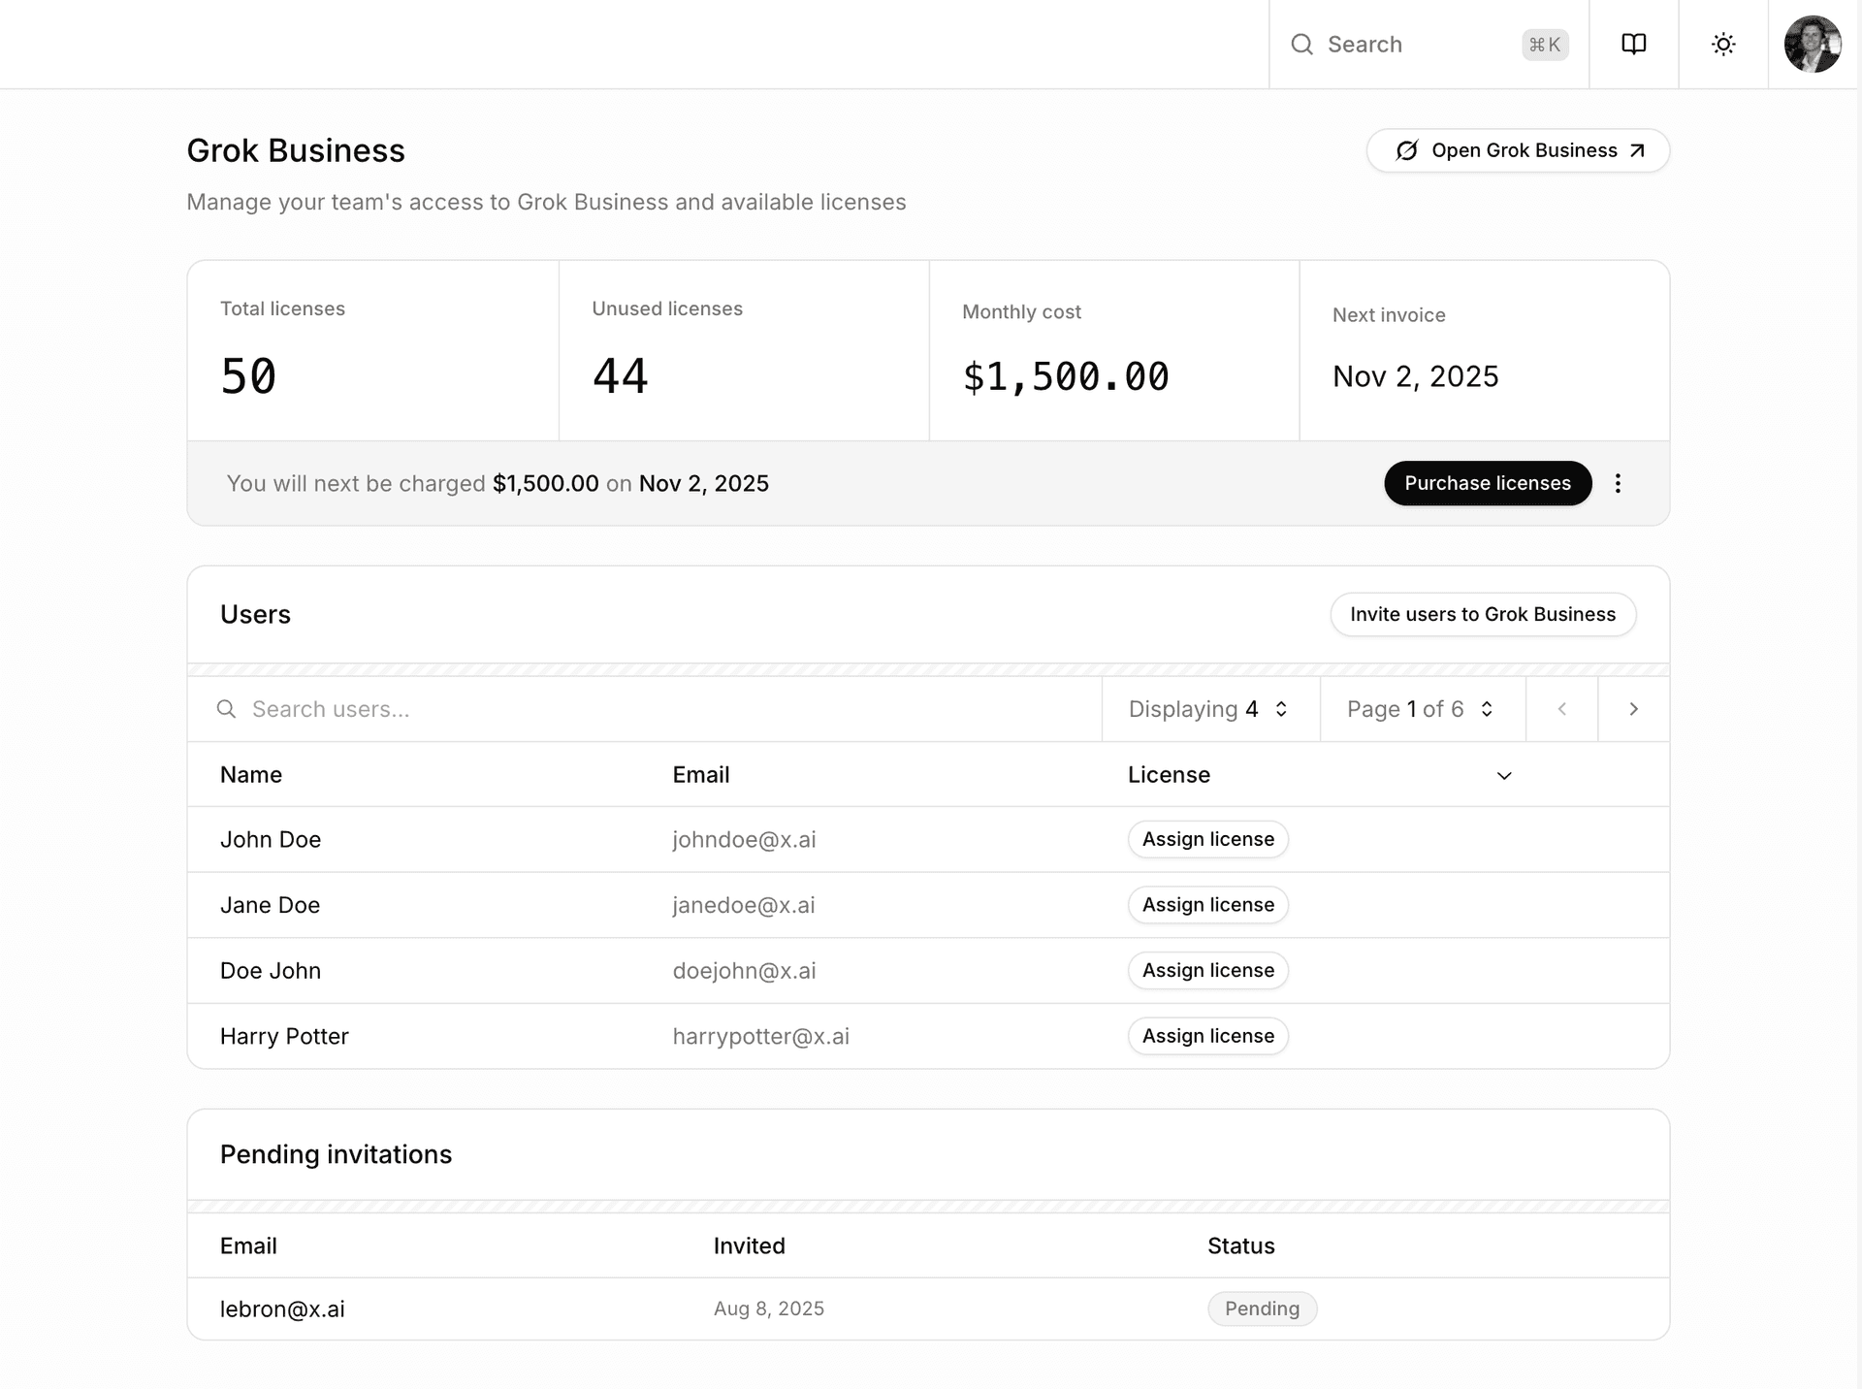Click the Grok logo icon in Open button
Image resolution: width=1862 pixels, height=1389 pixels.
pos(1406,150)
